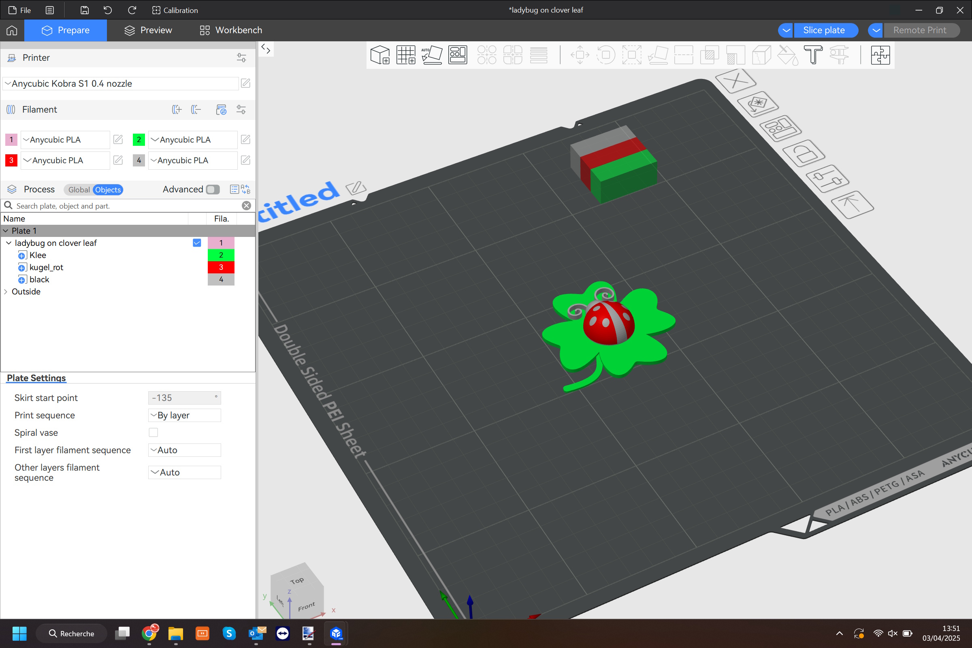Click the Add plate grid icon
This screenshot has height=648, width=972.
405,55
